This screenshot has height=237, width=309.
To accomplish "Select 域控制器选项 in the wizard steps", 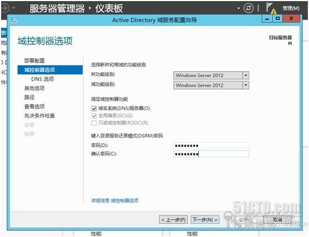I will (x=50, y=70).
